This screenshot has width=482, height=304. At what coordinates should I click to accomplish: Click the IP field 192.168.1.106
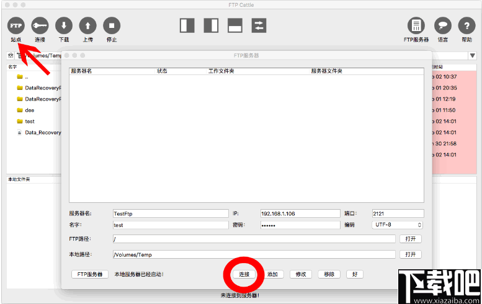(x=300, y=213)
